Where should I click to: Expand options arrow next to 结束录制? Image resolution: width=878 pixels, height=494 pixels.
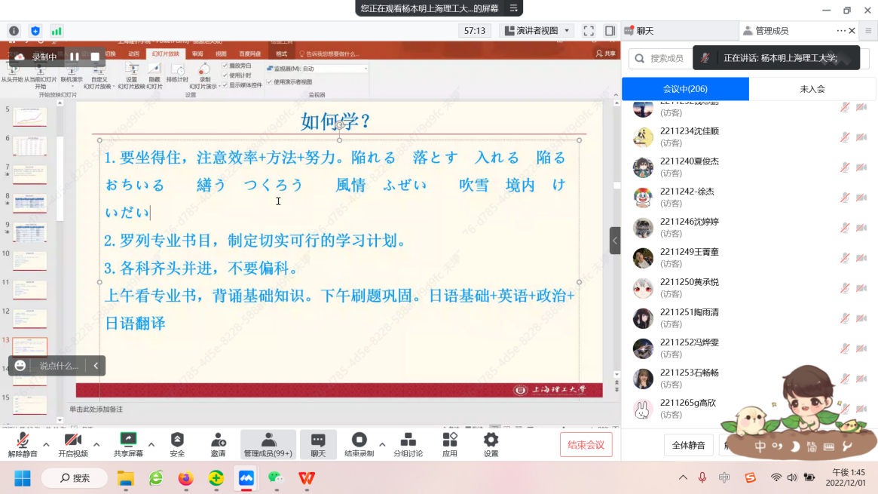tap(382, 444)
